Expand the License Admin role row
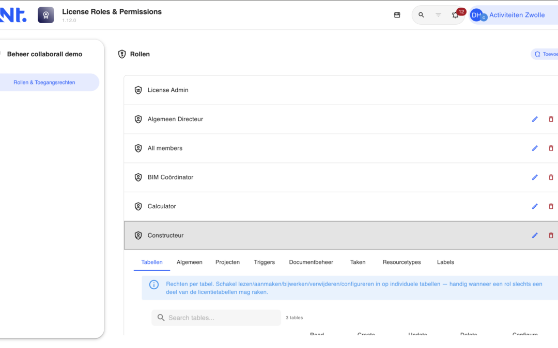This screenshot has width=558, height=348. coord(341,90)
